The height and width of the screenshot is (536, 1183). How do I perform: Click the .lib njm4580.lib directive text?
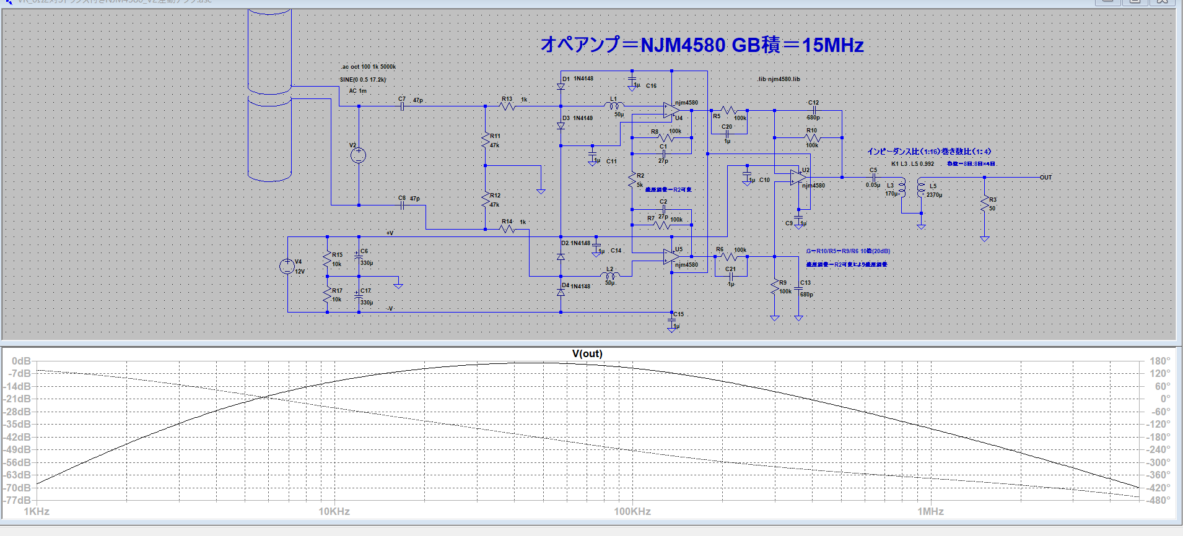pos(779,79)
